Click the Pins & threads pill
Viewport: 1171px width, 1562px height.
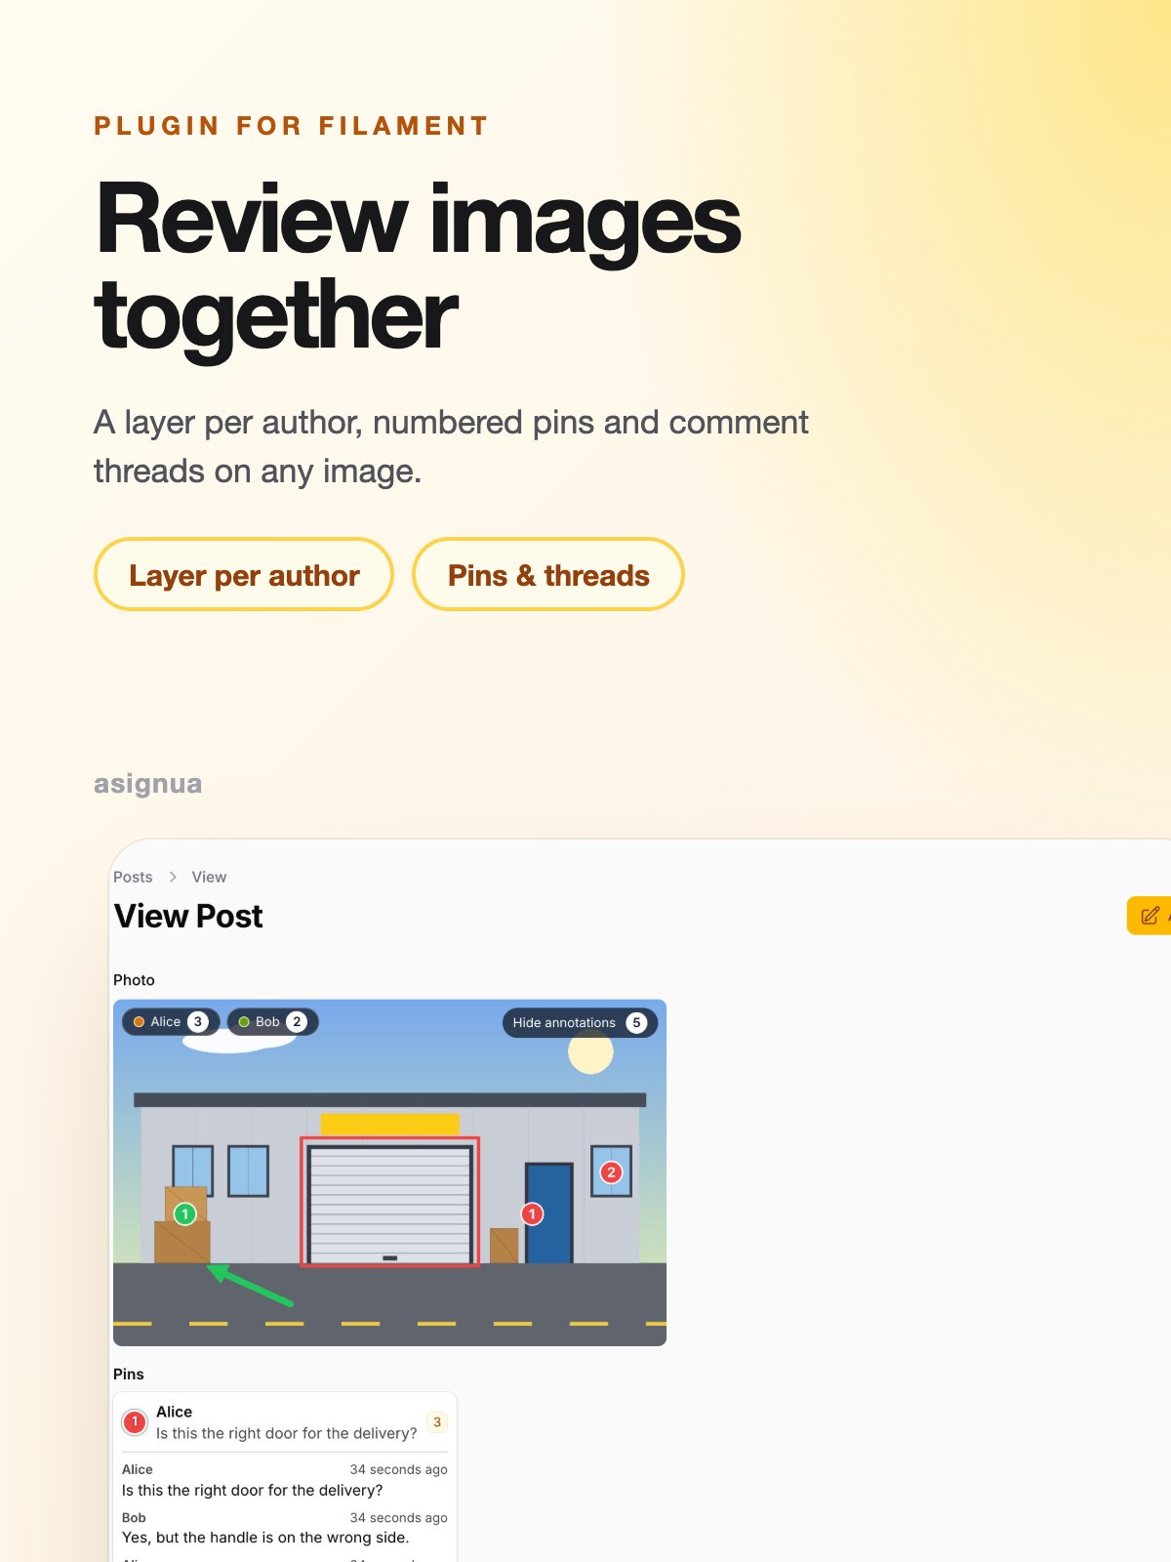pos(548,575)
